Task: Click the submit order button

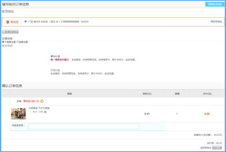Action: coord(217,148)
